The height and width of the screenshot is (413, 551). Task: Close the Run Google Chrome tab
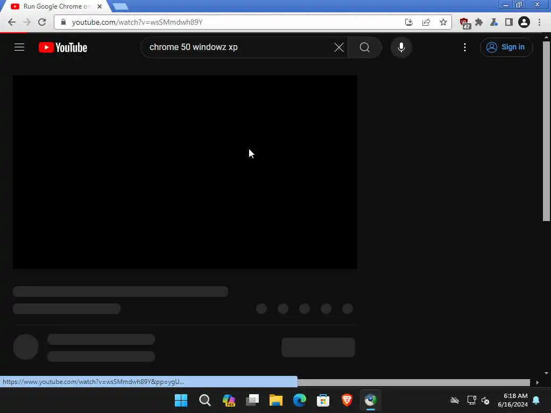coord(100,6)
